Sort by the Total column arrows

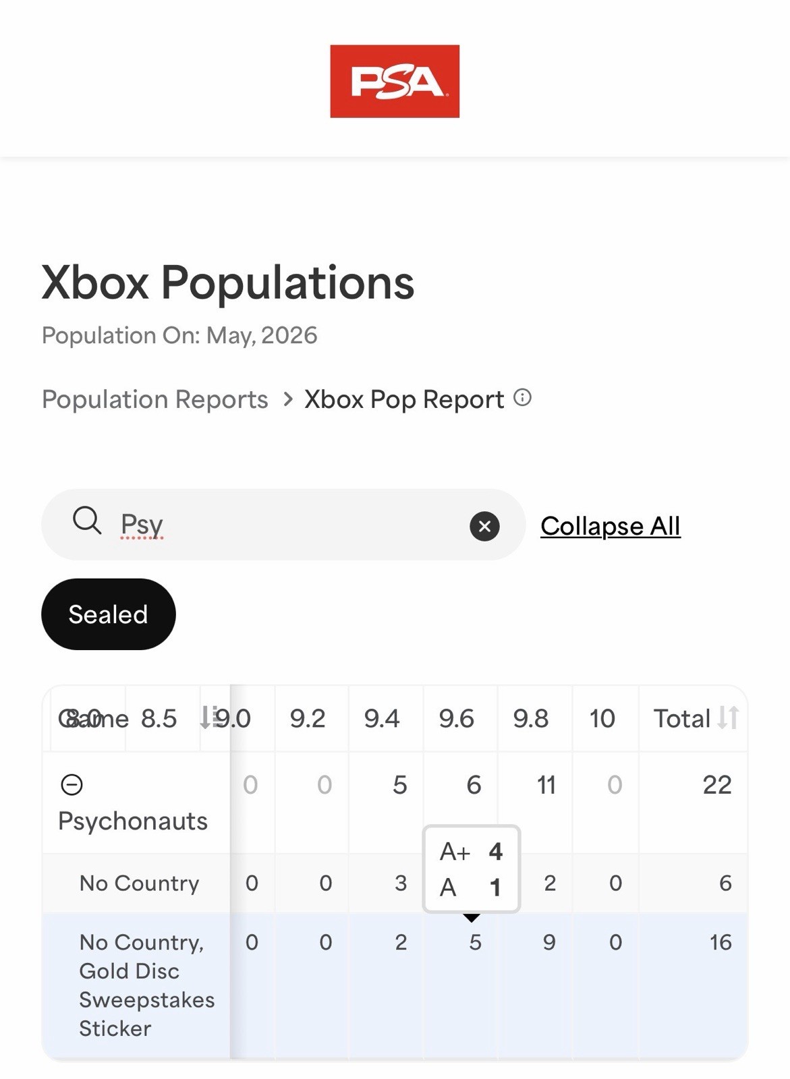coord(728,718)
